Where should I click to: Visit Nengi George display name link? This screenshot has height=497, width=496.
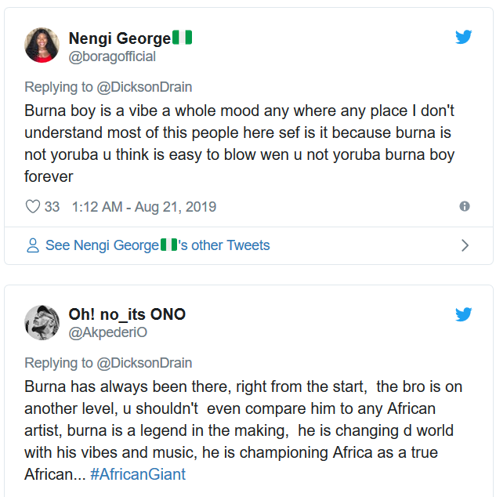[x=119, y=38]
